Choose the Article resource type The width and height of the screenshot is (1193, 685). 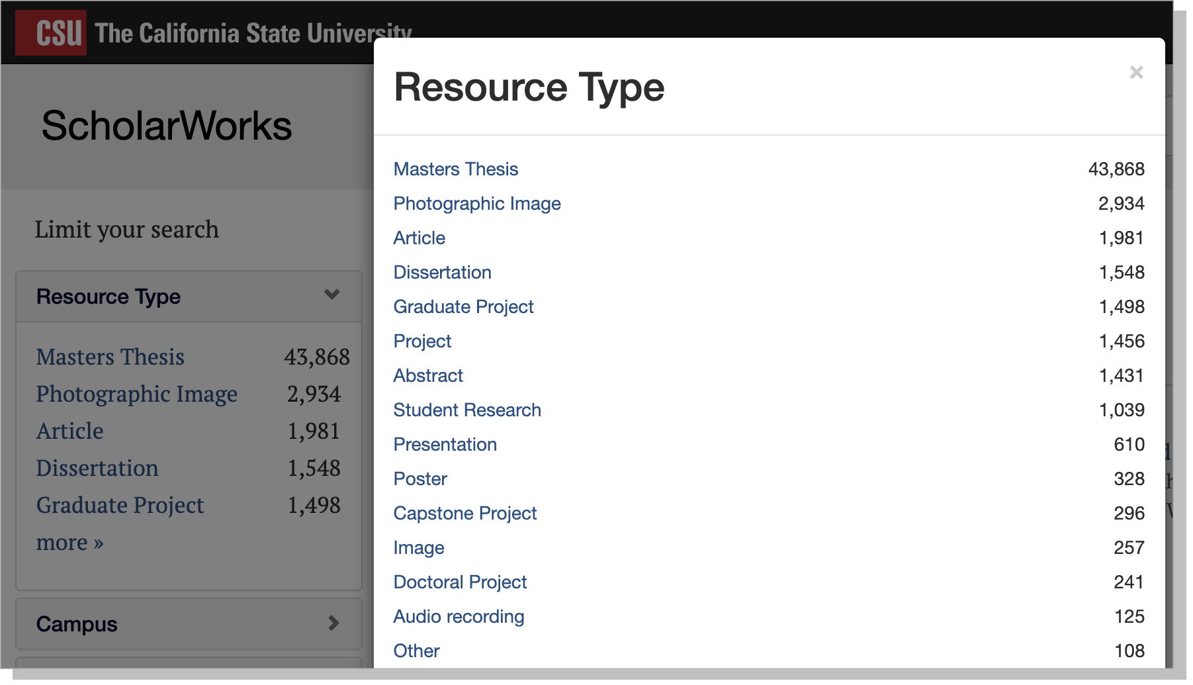tap(419, 238)
